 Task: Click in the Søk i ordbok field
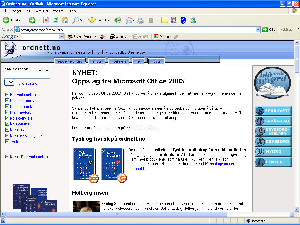pyautogui.click(x=27, y=75)
